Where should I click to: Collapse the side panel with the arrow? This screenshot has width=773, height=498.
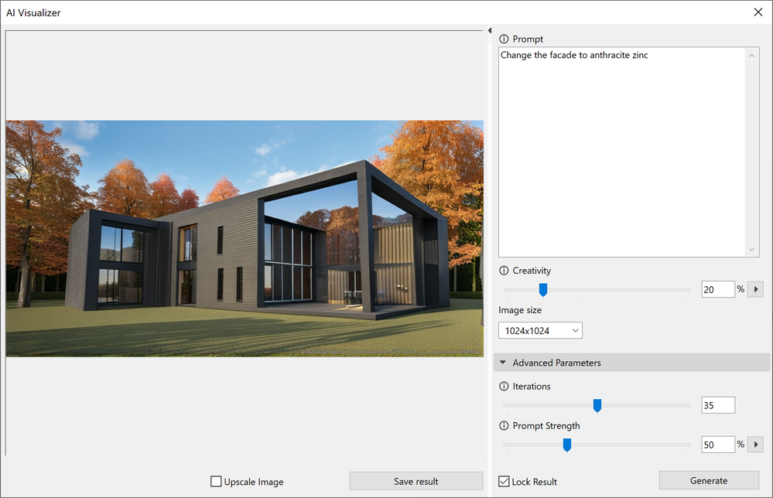(x=490, y=30)
